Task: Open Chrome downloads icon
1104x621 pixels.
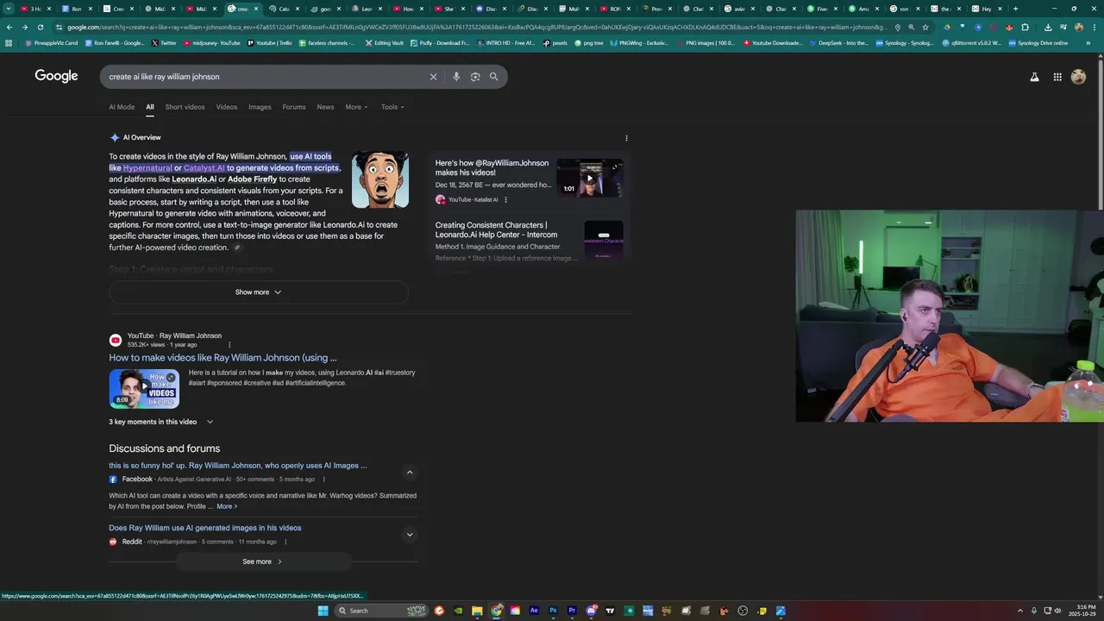Action: click(x=1048, y=27)
